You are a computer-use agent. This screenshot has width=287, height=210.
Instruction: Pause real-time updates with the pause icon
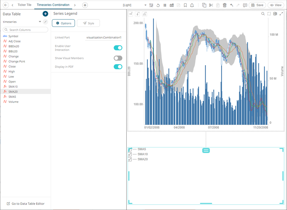(x=165, y=5)
